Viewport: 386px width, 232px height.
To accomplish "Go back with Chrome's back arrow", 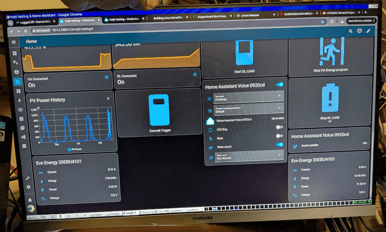I will 12,31.
